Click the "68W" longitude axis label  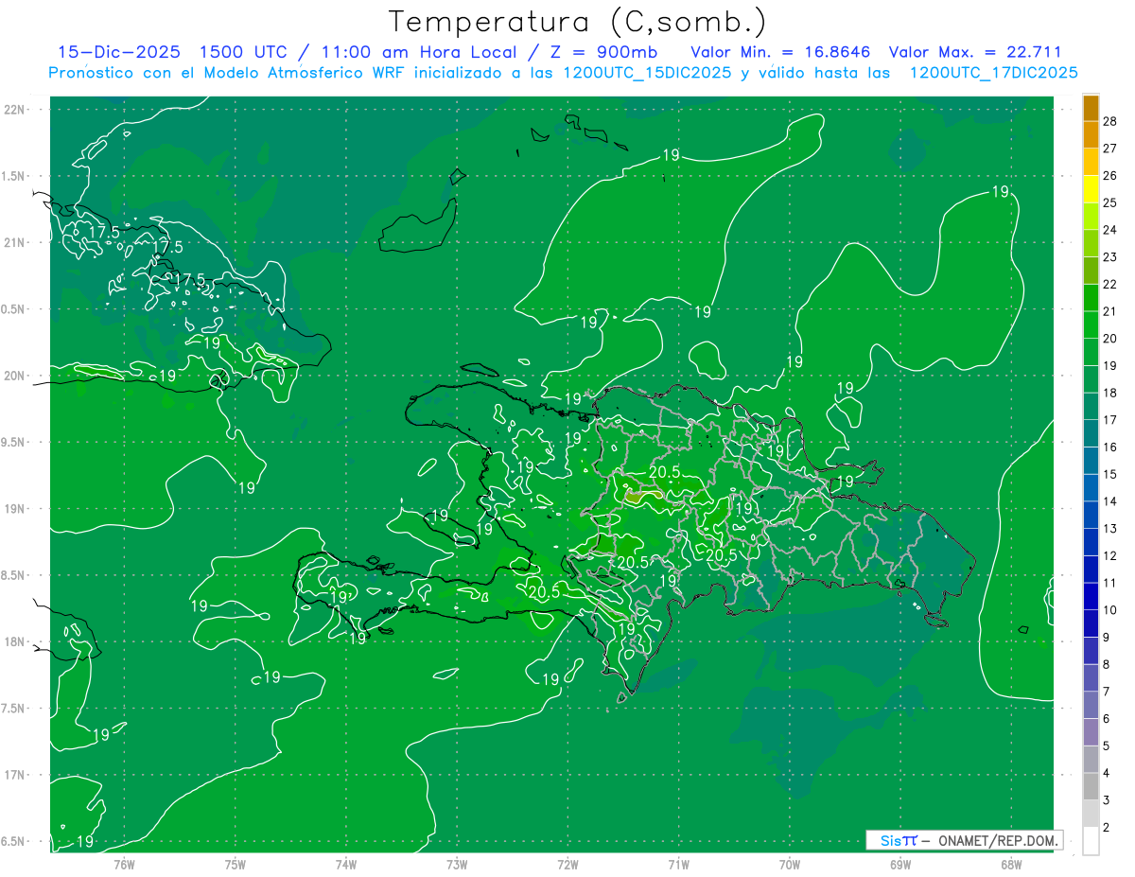tap(1011, 865)
